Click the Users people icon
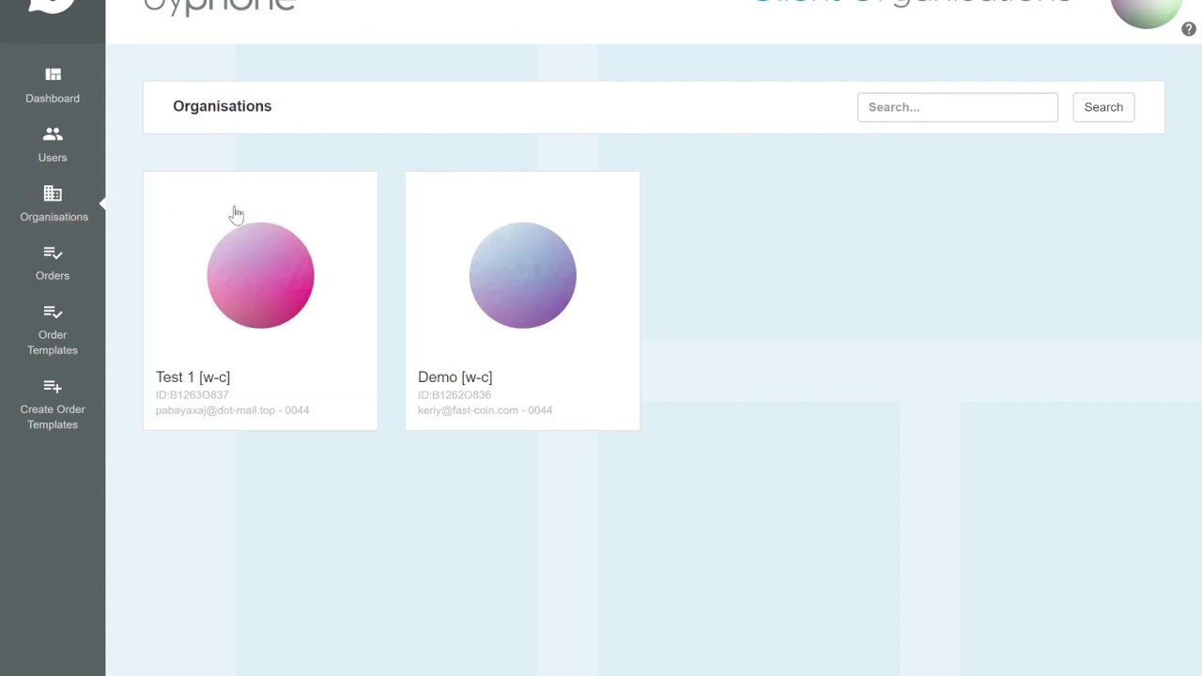Image resolution: width=1202 pixels, height=676 pixels. click(x=53, y=134)
